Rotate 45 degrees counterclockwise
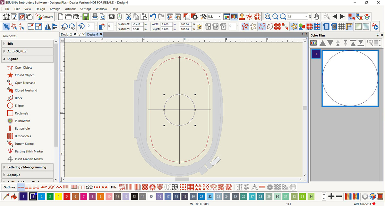The height and width of the screenshot is (206, 385). tap(64, 26)
